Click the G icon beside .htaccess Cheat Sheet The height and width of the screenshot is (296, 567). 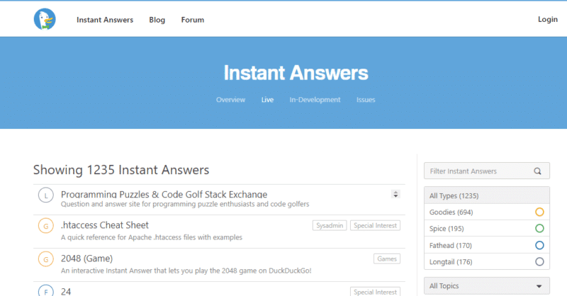[x=46, y=226]
